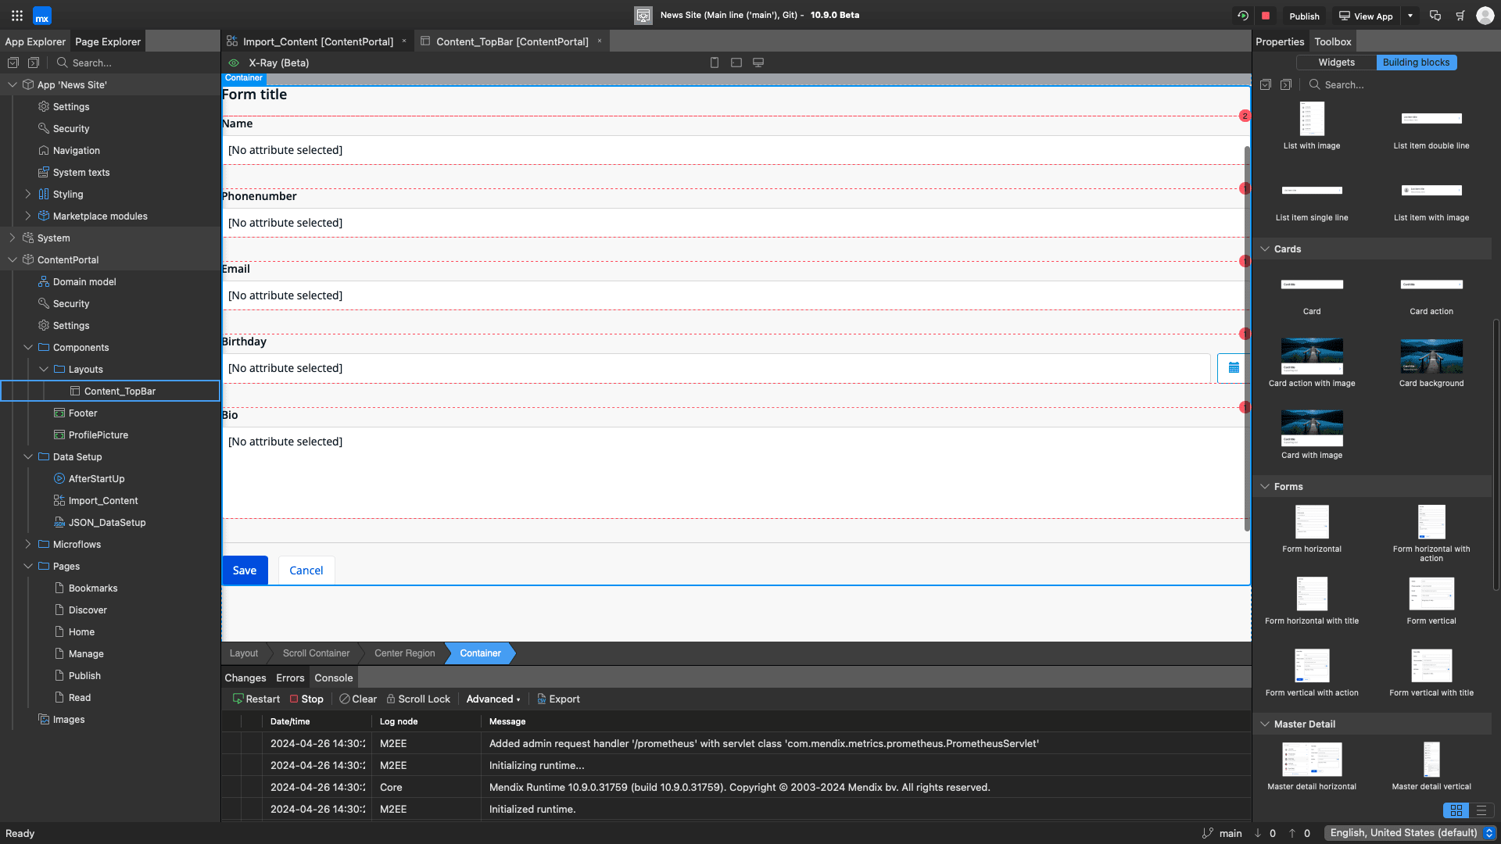This screenshot has width=1501, height=844.
Task: Open the Advanced dropdown in console
Action: (493, 699)
